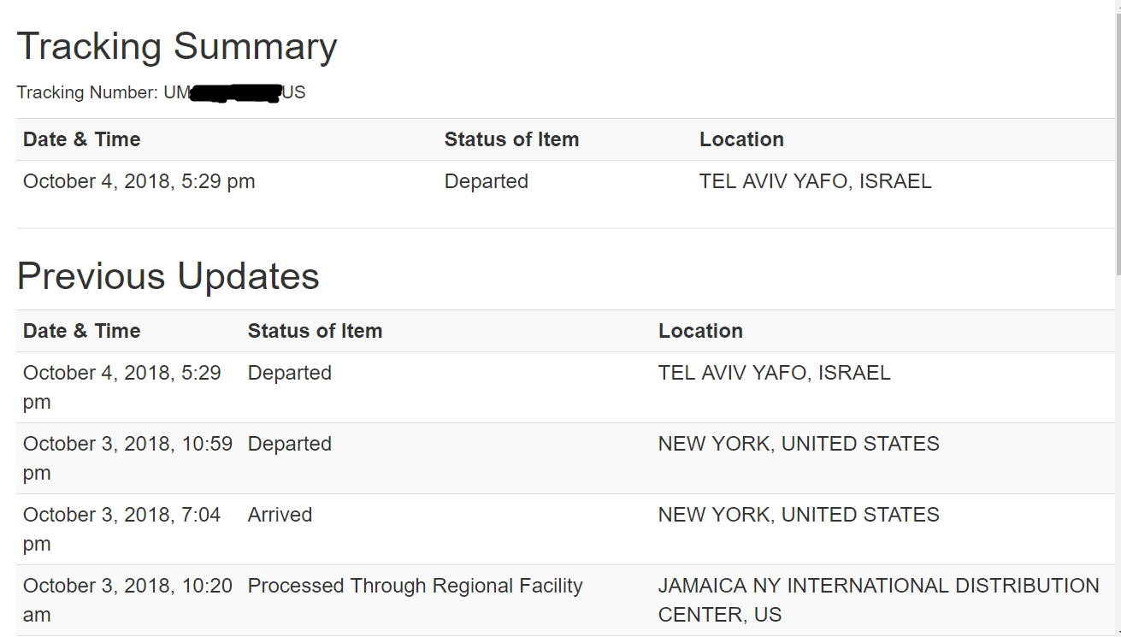Viewport: 1121px width, 637px height.
Task: Click Status of Item header in Tracking Summary table
Action: tap(511, 139)
